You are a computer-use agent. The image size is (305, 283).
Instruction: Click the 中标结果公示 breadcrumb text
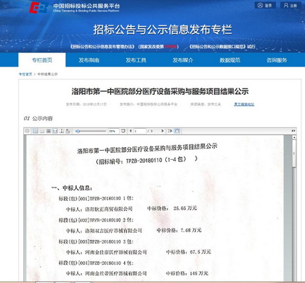(x=48, y=74)
